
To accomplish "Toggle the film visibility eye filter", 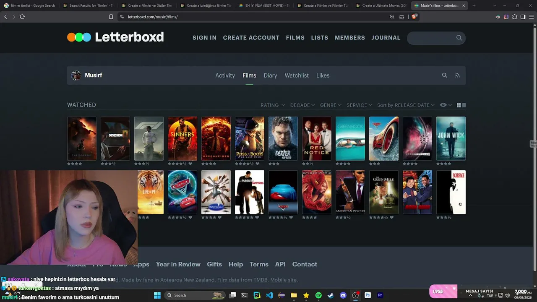I will click(x=443, y=105).
